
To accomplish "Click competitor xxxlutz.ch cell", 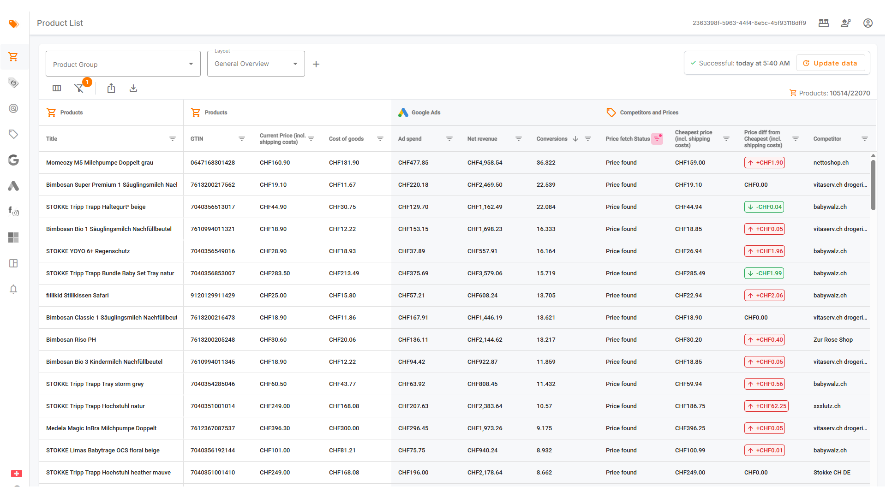I will (x=827, y=406).
